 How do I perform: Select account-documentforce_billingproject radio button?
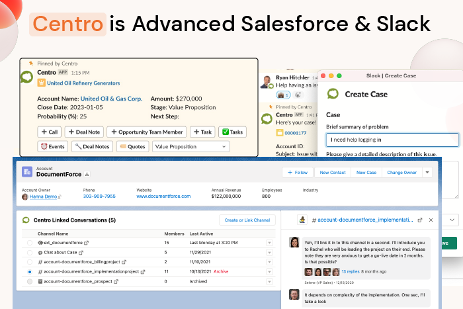(x=30, y=262)
